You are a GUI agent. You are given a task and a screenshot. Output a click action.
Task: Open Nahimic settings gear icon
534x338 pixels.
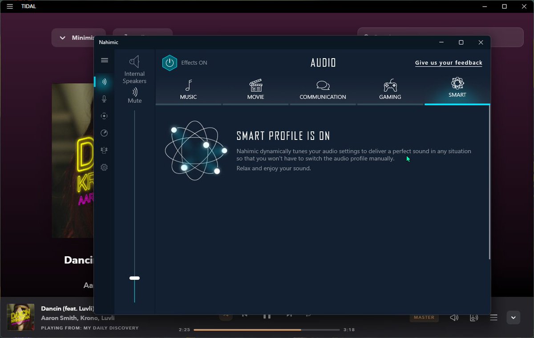pos(104,167)
